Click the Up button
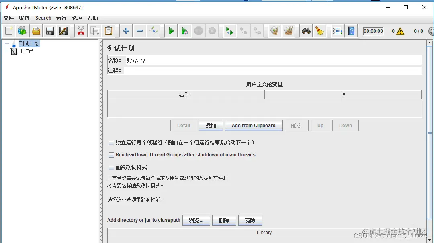This screenshot has height=243, width=434. click(321, 126)
